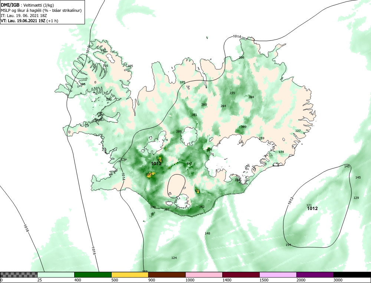Click the legend scale label '1400'
The height and width of the screenshot is (283, 371).
(x=227, y=280)
